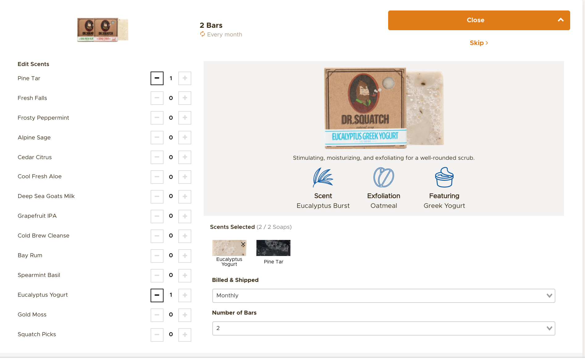Open the Billed & Shipped Monthly dropdown
The width and height of the screenshot is (585, 359).
click(384, 296)
